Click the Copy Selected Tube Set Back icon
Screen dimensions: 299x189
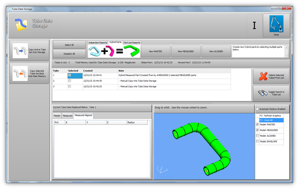point(20,73)
